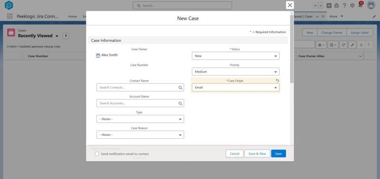Open the chart panel icon
The height and width of the screenshot is (179, 380).
pyautogui.click(x=361, y=45)
